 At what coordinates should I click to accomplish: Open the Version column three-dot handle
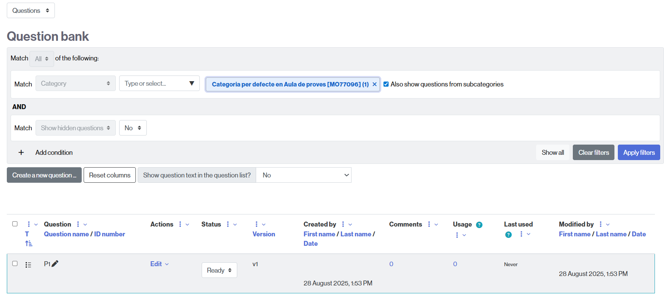[x=257, y=224]
